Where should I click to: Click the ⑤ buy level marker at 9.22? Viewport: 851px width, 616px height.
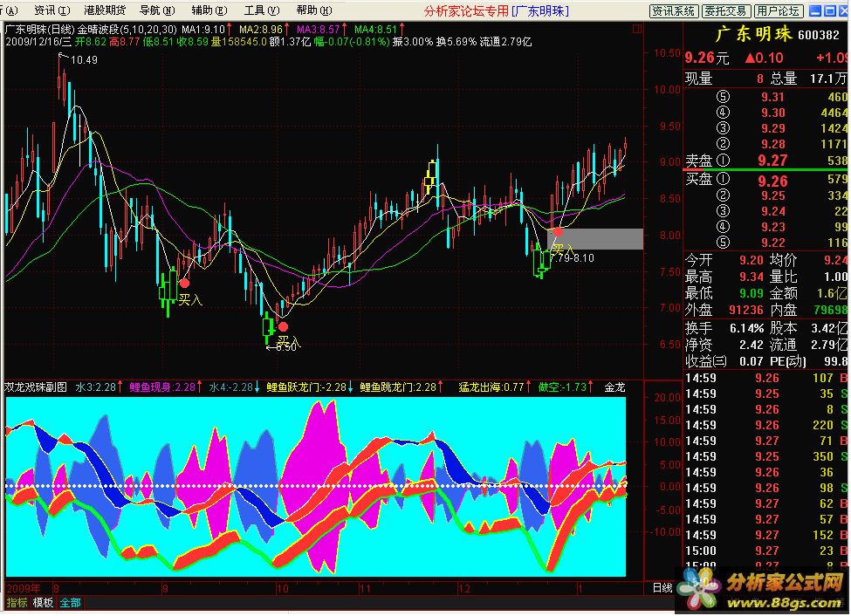click(x=723, y=243)
